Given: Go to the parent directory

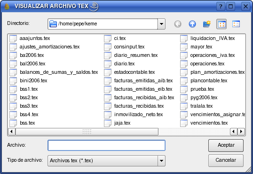Looking at the screenshot, I should click(x=192, y=24).
